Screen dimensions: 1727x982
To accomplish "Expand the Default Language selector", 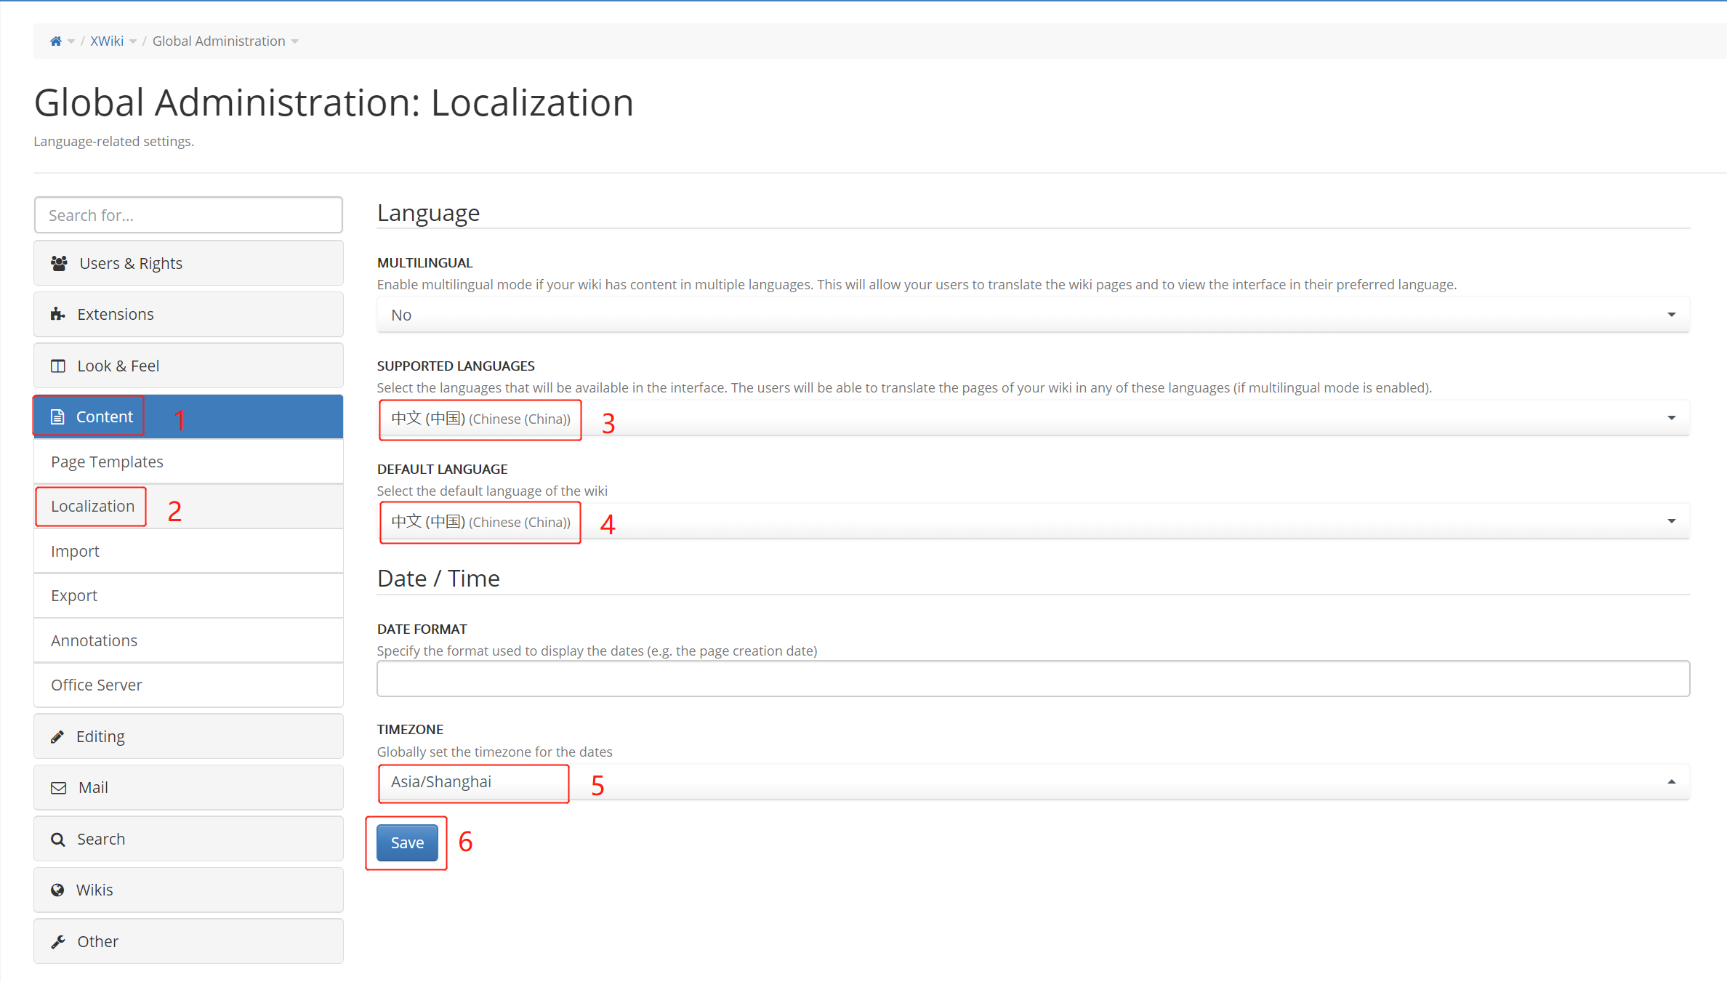I will (x=1032, y=521).
